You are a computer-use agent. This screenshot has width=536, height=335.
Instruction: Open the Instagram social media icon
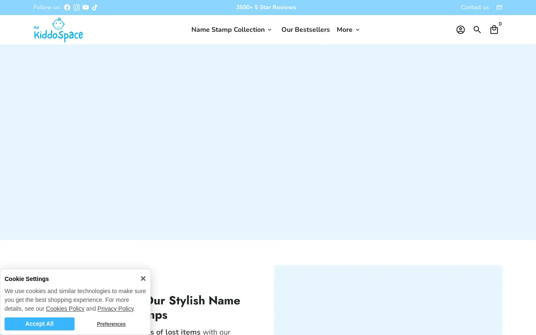[x=76, y=7]
